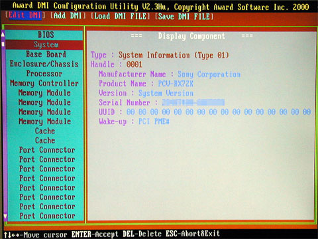Viewport: 318px width, 239px height.
Task: Select the Edit DMI menu
Action: pos(25,15)
